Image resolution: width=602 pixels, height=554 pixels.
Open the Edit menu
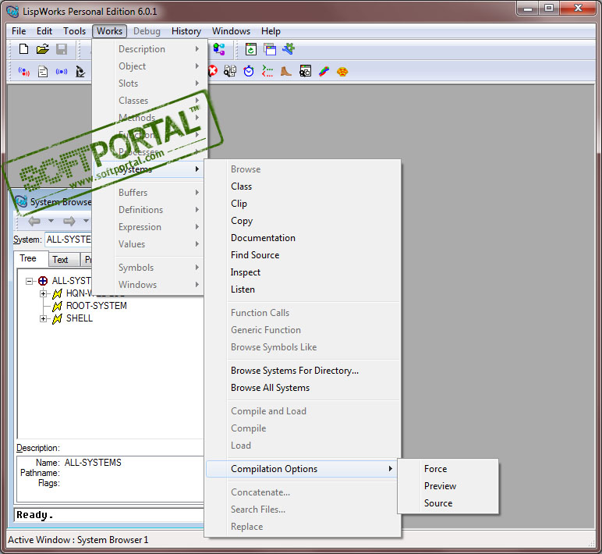pyautogui.click(x=44, y=31)
